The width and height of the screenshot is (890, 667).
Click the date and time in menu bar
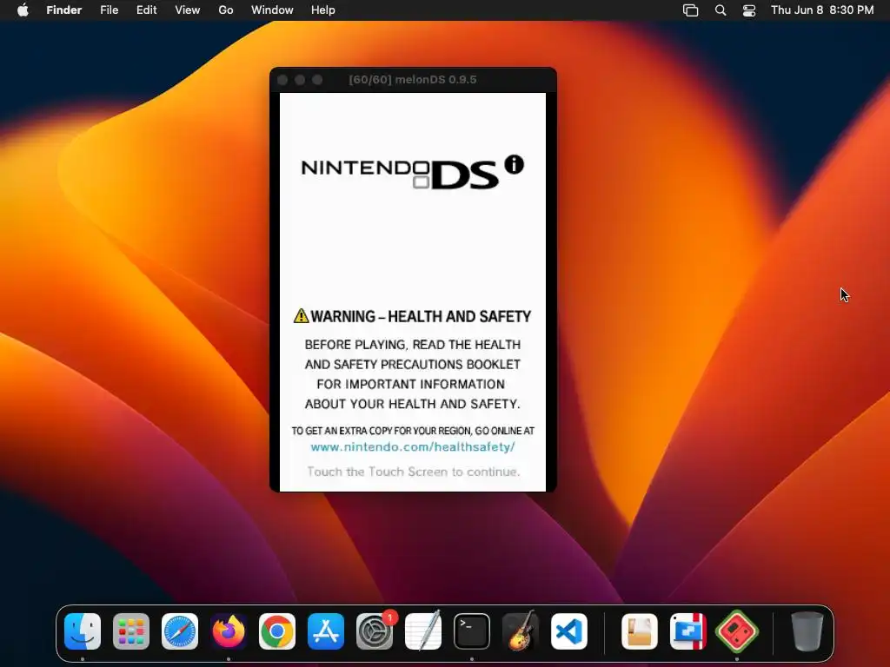coord(822,10)
